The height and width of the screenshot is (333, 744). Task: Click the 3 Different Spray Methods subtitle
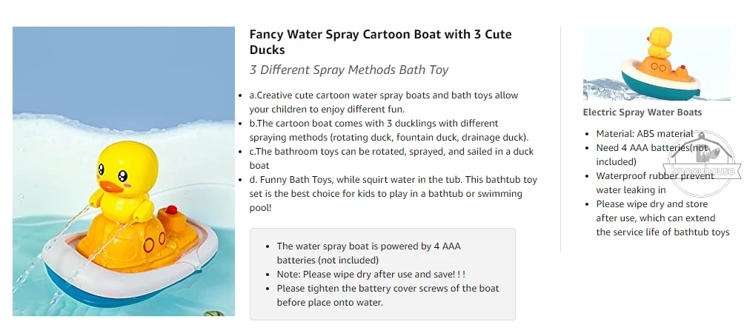(349, 70)
